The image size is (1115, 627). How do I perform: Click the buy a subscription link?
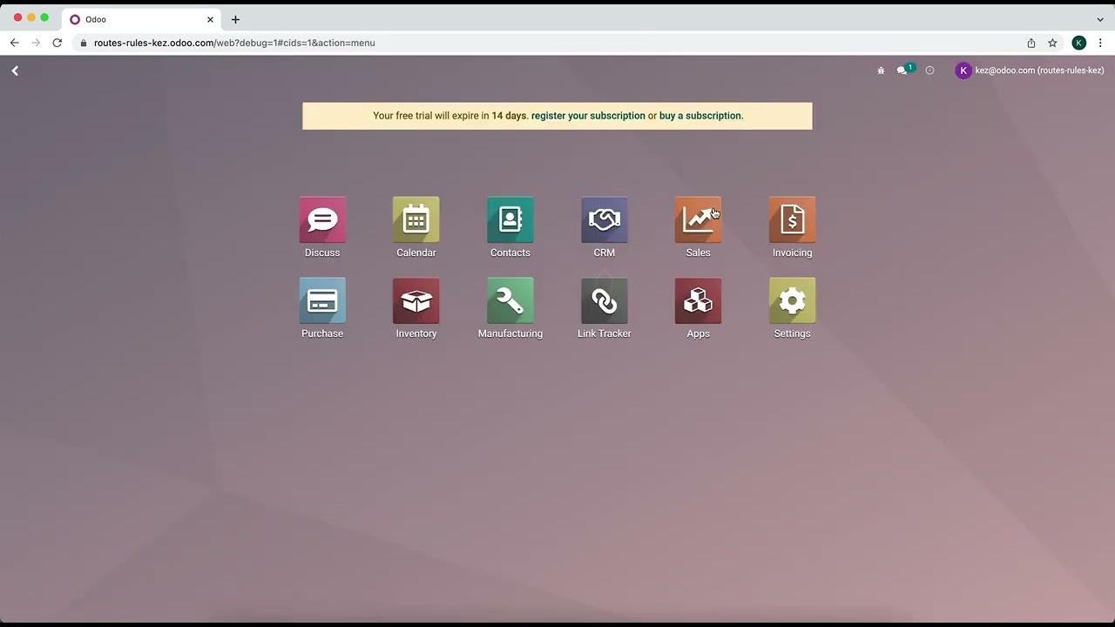[x=700, y=116]
